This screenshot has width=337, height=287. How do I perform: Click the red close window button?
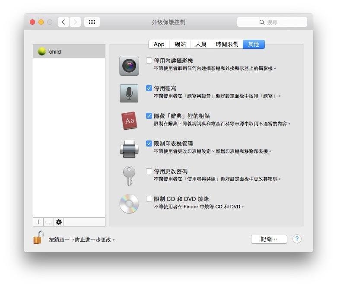click(x=32, y=22)
